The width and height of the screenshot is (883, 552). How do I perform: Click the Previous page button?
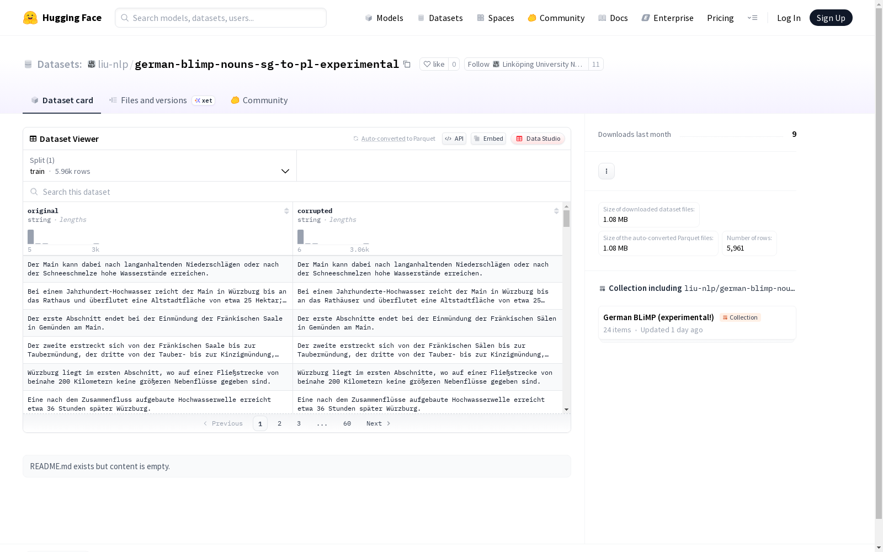tap(223, 423)
